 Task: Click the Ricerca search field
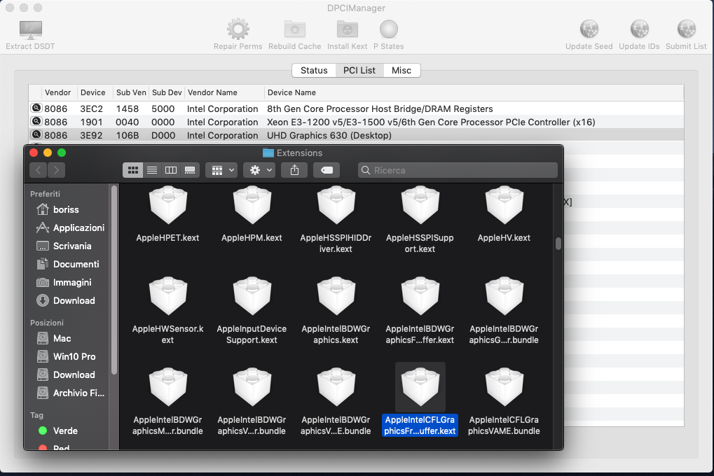[x=458, y=170]
